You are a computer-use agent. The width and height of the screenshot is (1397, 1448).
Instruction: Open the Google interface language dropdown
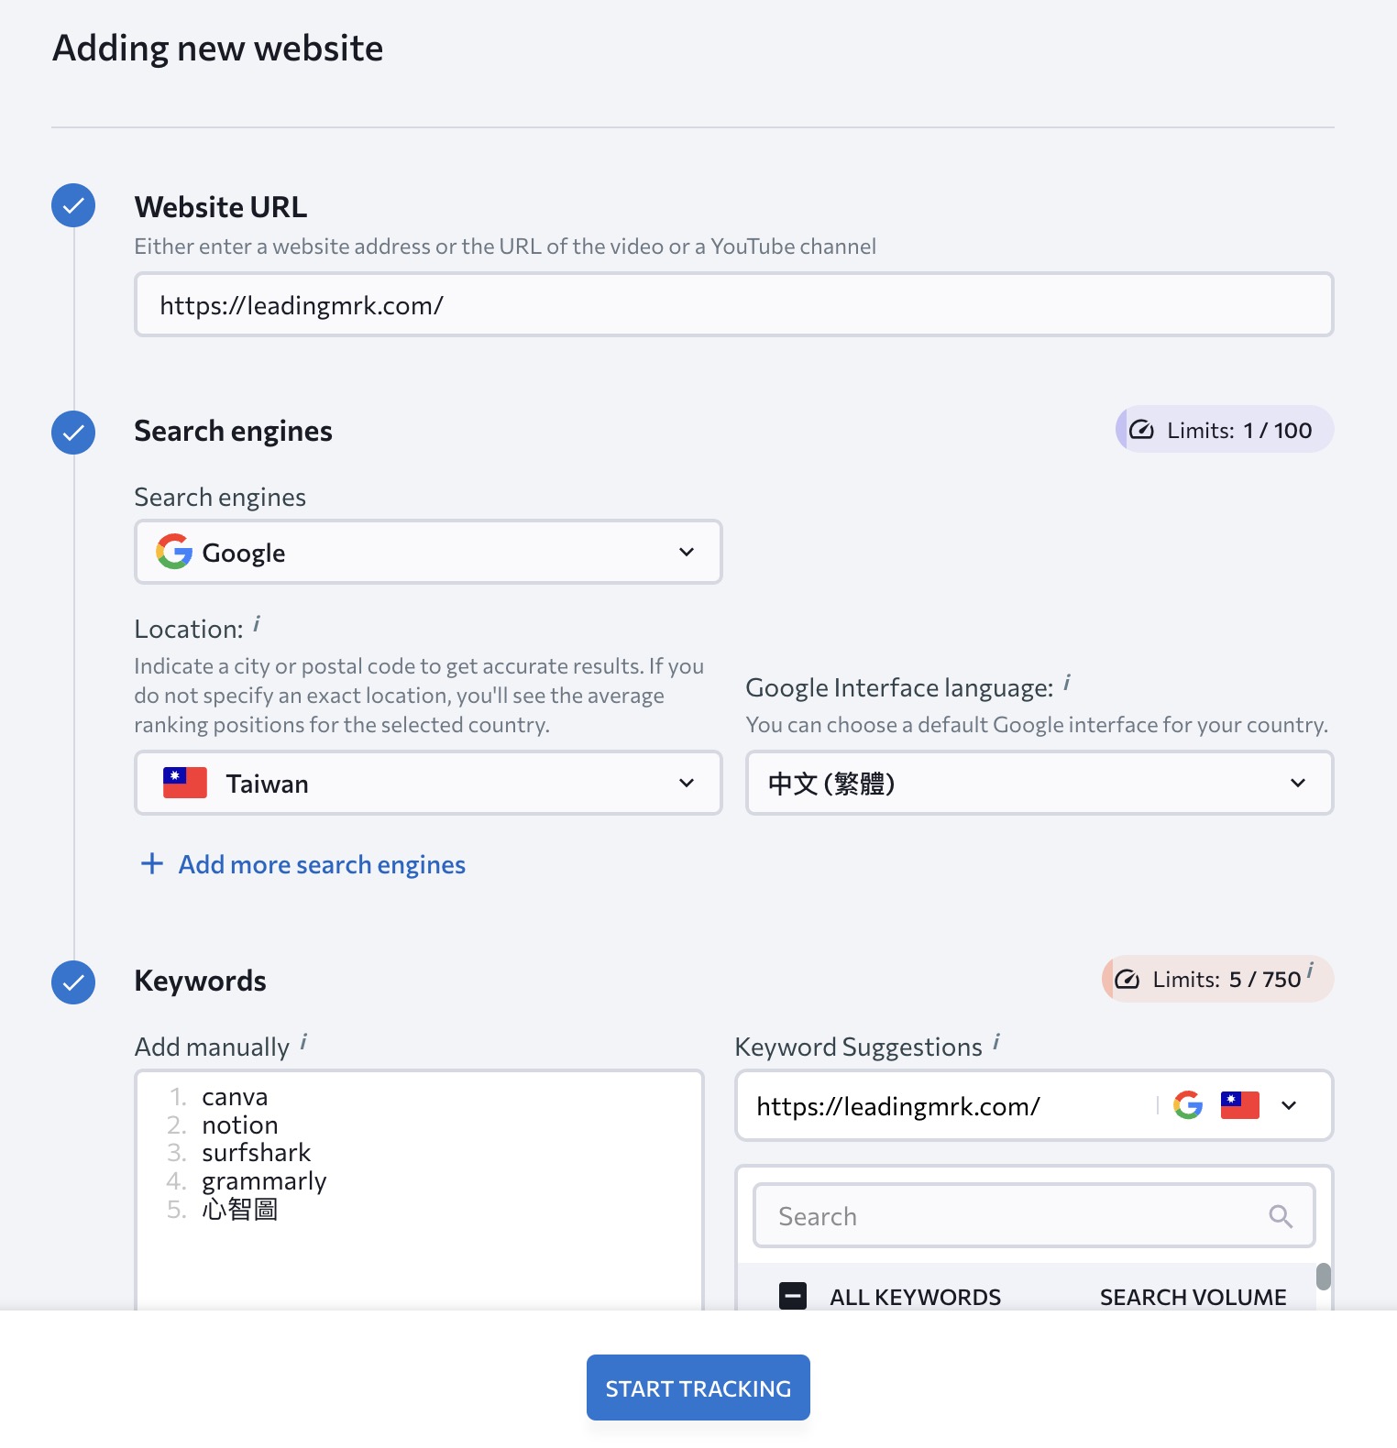click(x=1039, y=783)
